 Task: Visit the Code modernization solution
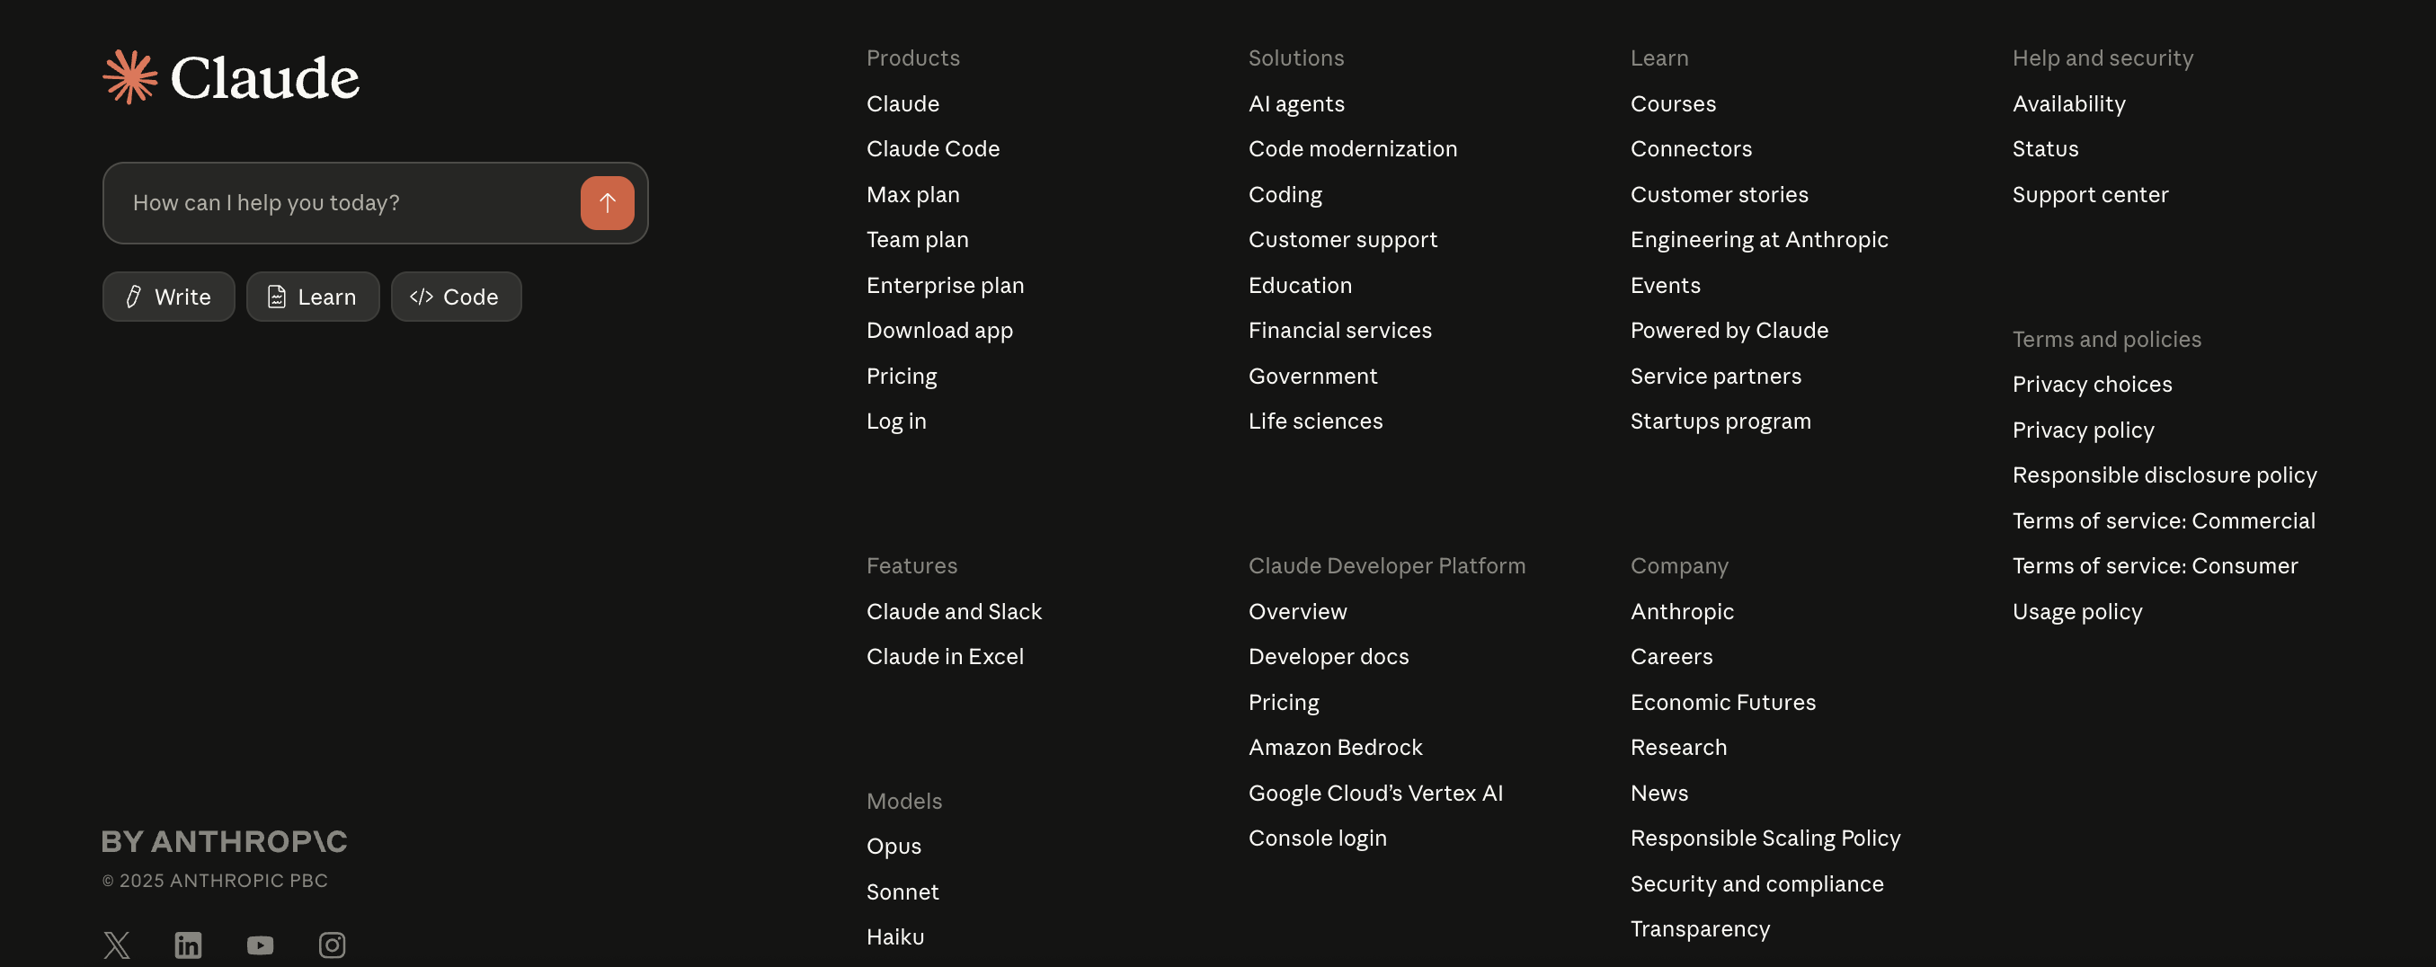click(1352, 148)
